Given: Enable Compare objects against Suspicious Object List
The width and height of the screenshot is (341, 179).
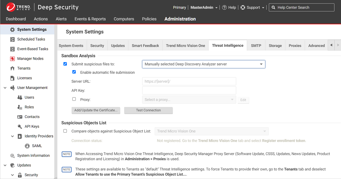Looking at the screenshot, I should (x=65, y=131).
